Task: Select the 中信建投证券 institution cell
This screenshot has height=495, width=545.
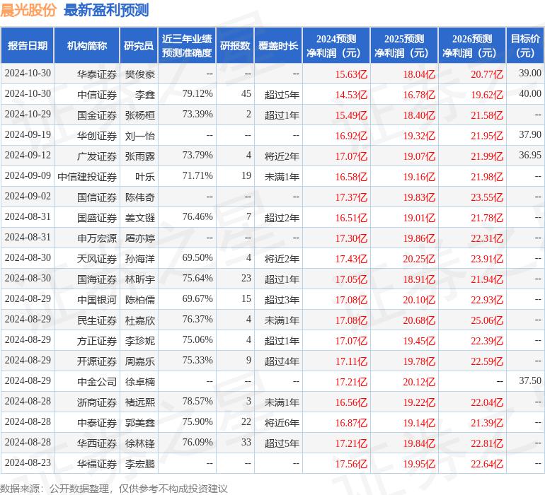Action: tap(87, 177)
